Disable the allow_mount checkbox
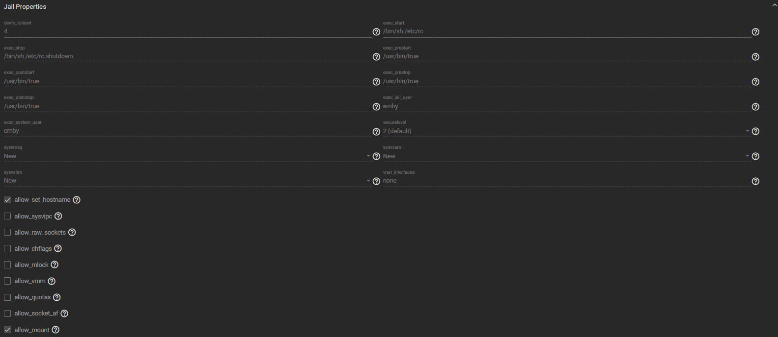The width and height of the screenshot is (778, 337). pos(7,330)
